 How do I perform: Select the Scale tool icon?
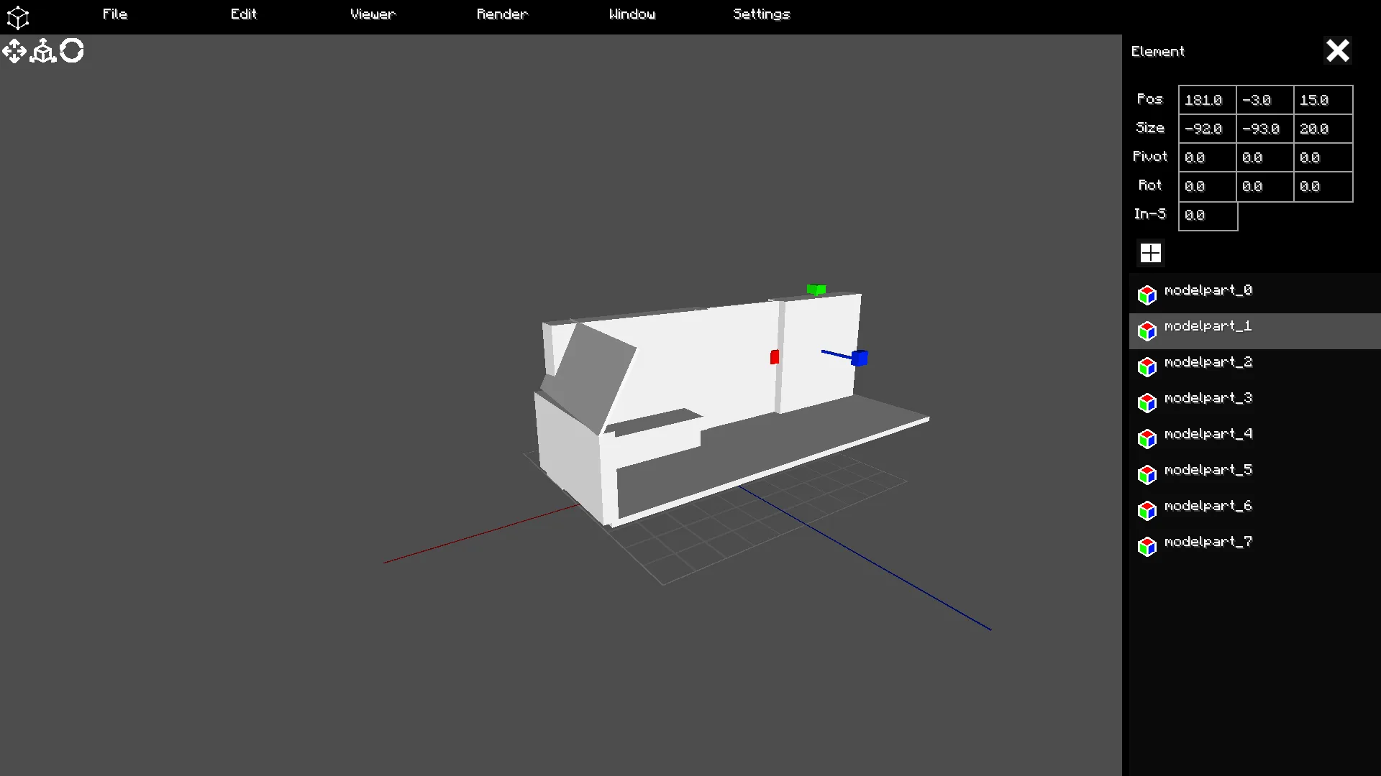pyautogui.click(x=43, y=51)
